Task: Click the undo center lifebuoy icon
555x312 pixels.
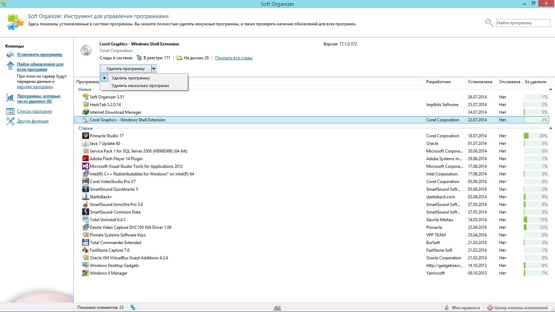Action: point(490,307)
